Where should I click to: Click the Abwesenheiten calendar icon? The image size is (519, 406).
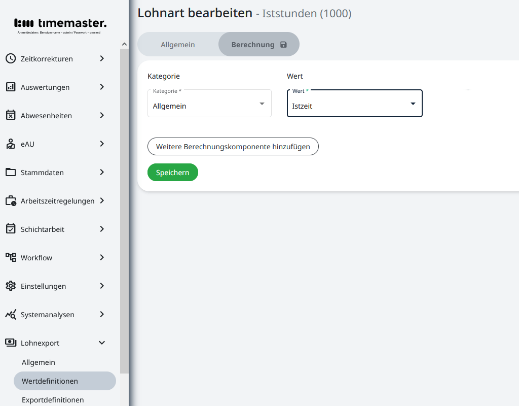pyautogui.click(x=11, y=115)
